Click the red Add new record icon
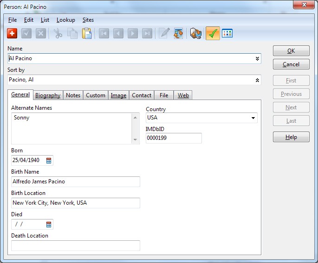 (13, 33)
